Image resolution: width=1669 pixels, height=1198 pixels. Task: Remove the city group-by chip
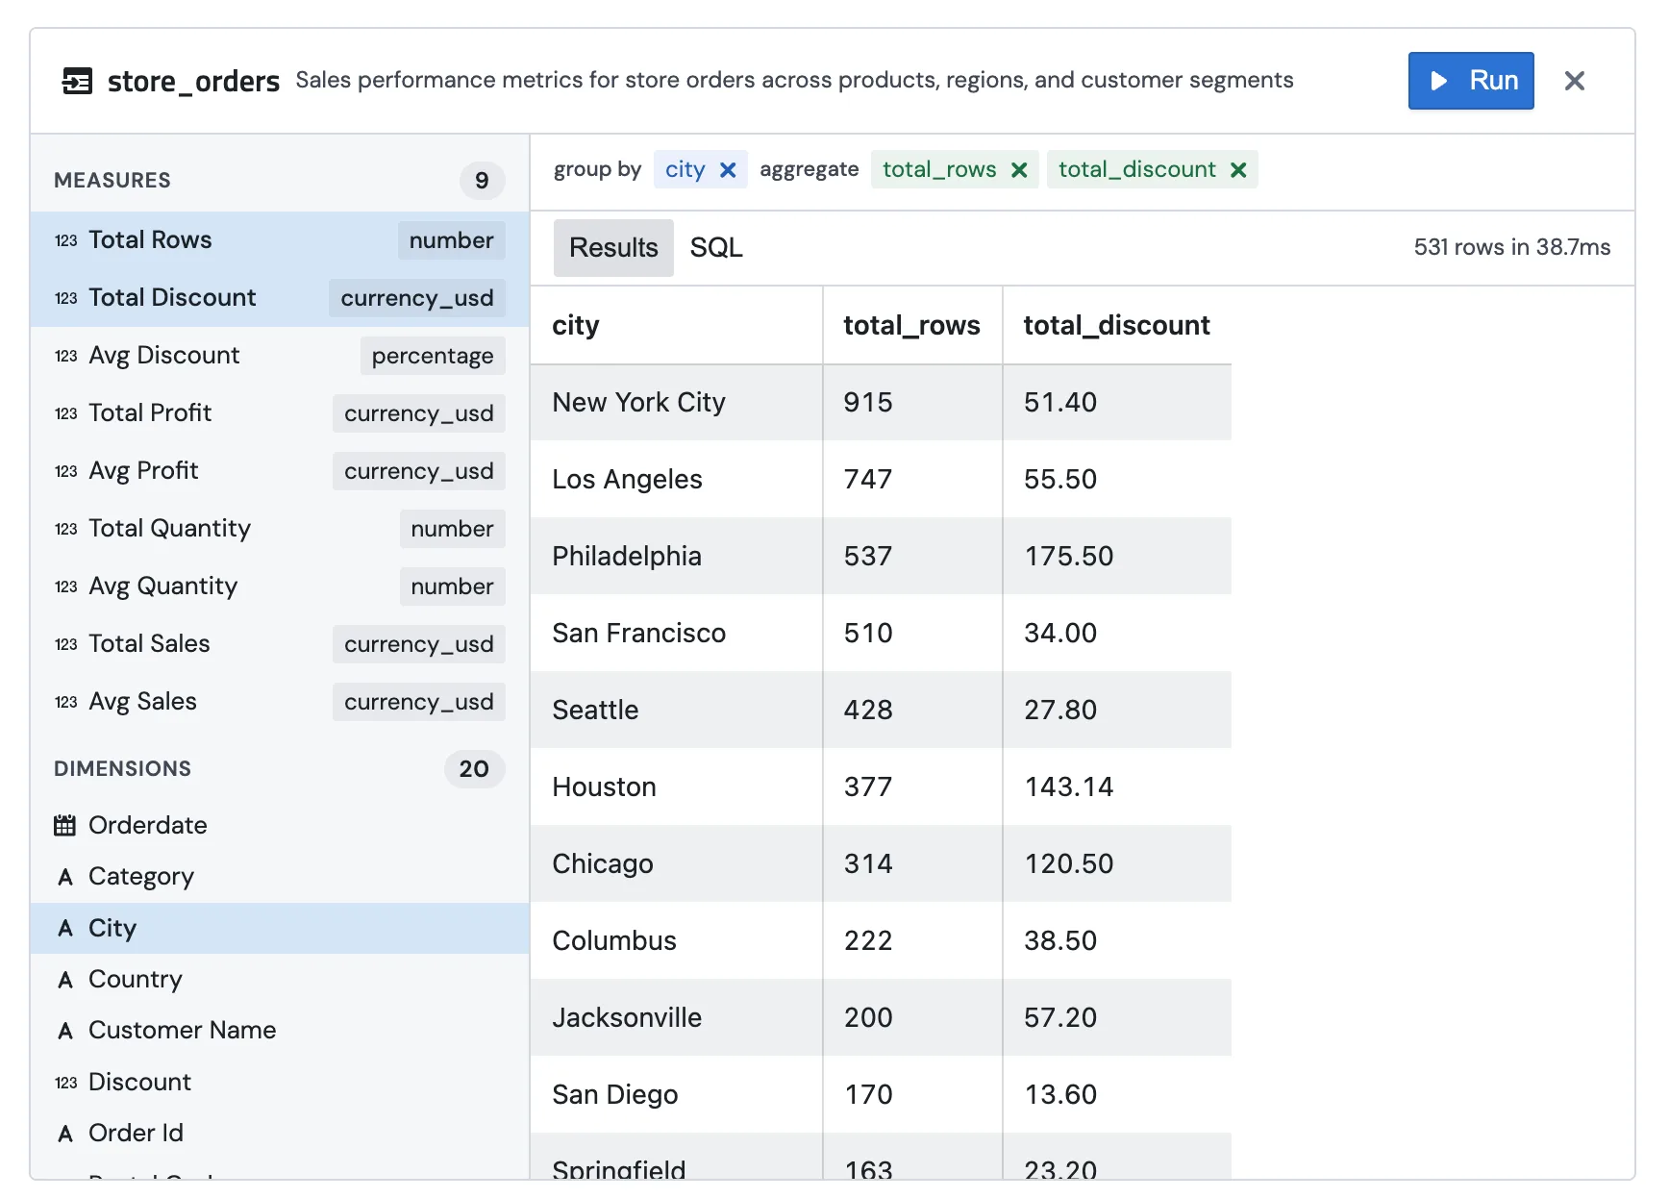[728, 170]
